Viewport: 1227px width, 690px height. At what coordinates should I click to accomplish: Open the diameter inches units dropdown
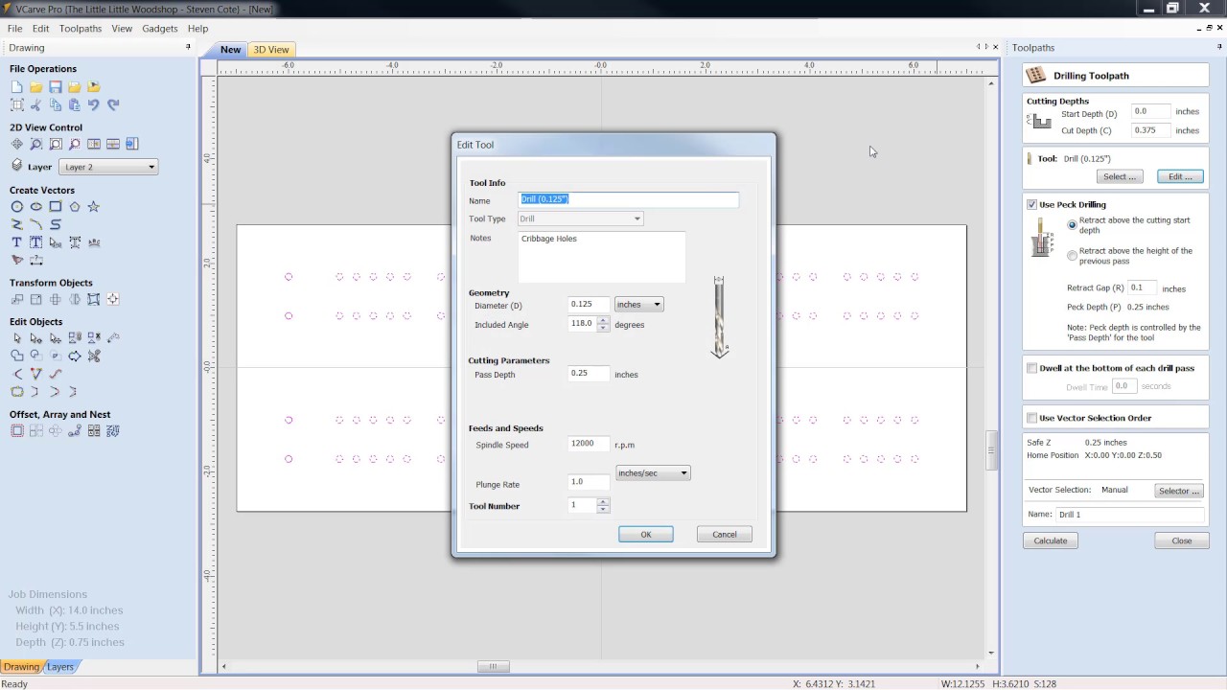pyautogui.click(x=638, y=304)
